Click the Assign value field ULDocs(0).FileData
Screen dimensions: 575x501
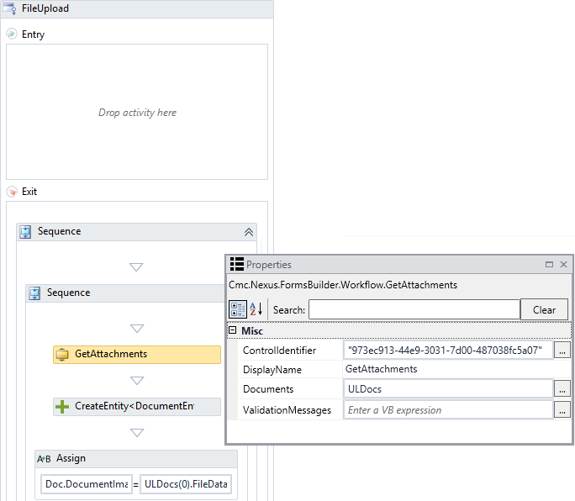186,485
